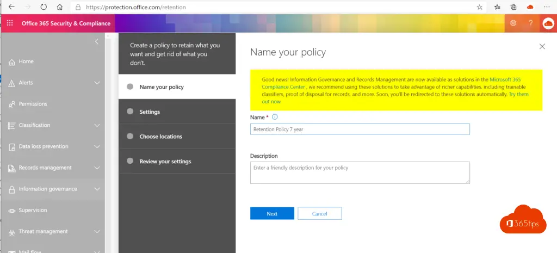The image size is (557, 253).
Task: Go to Review your settings step
Action: click(x=165, y=161)
